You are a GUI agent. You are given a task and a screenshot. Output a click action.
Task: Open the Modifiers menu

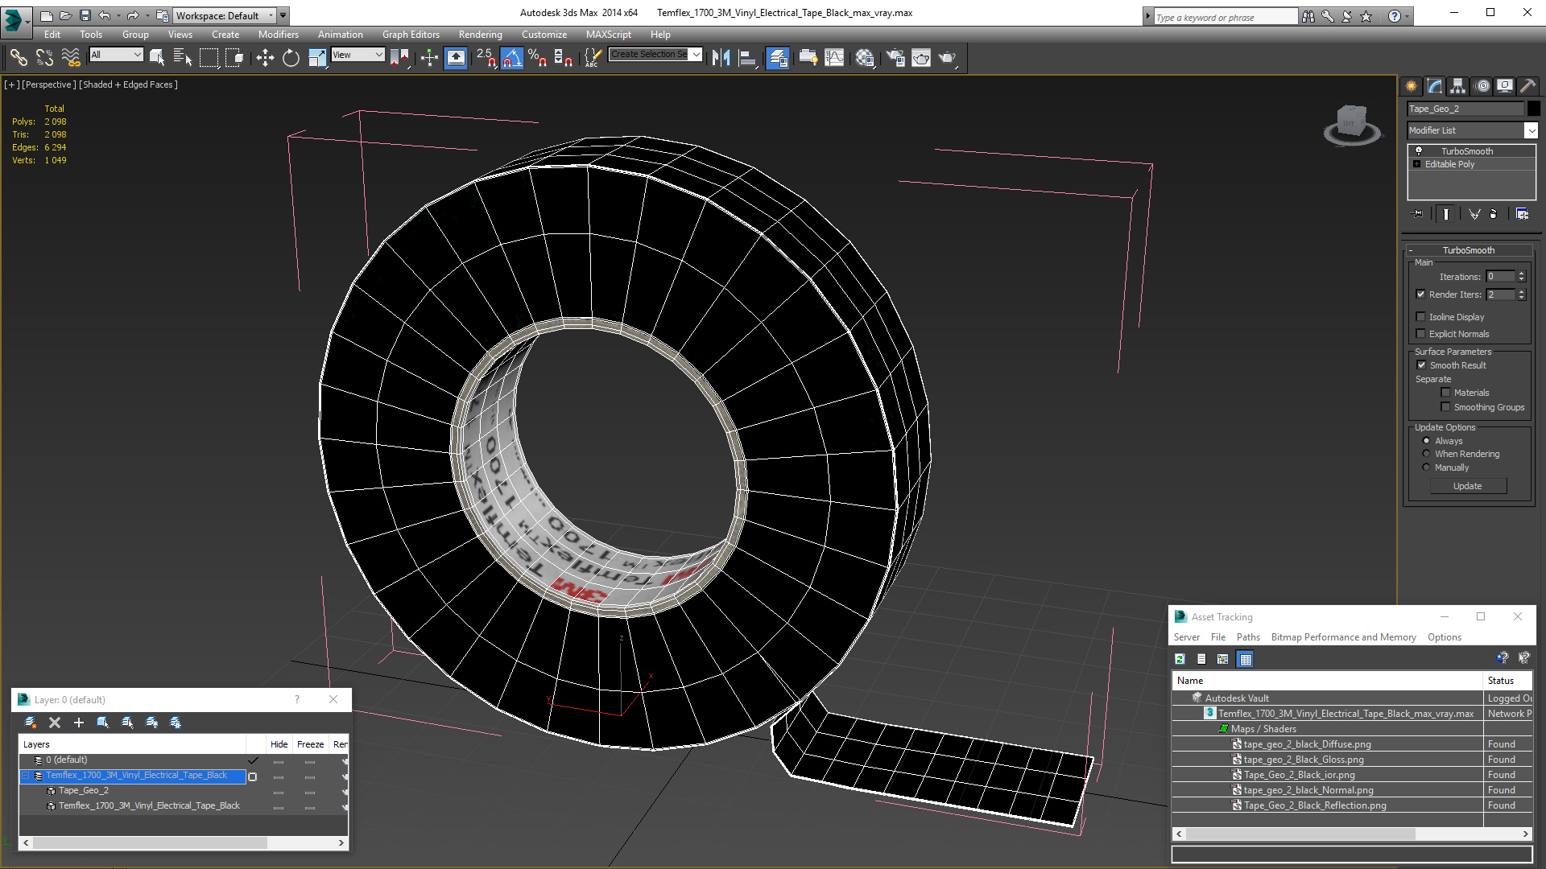[x=278, y=35]
